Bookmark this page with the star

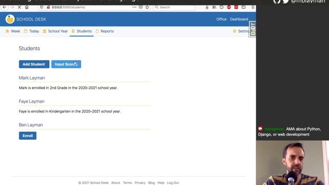click(148, 7)
